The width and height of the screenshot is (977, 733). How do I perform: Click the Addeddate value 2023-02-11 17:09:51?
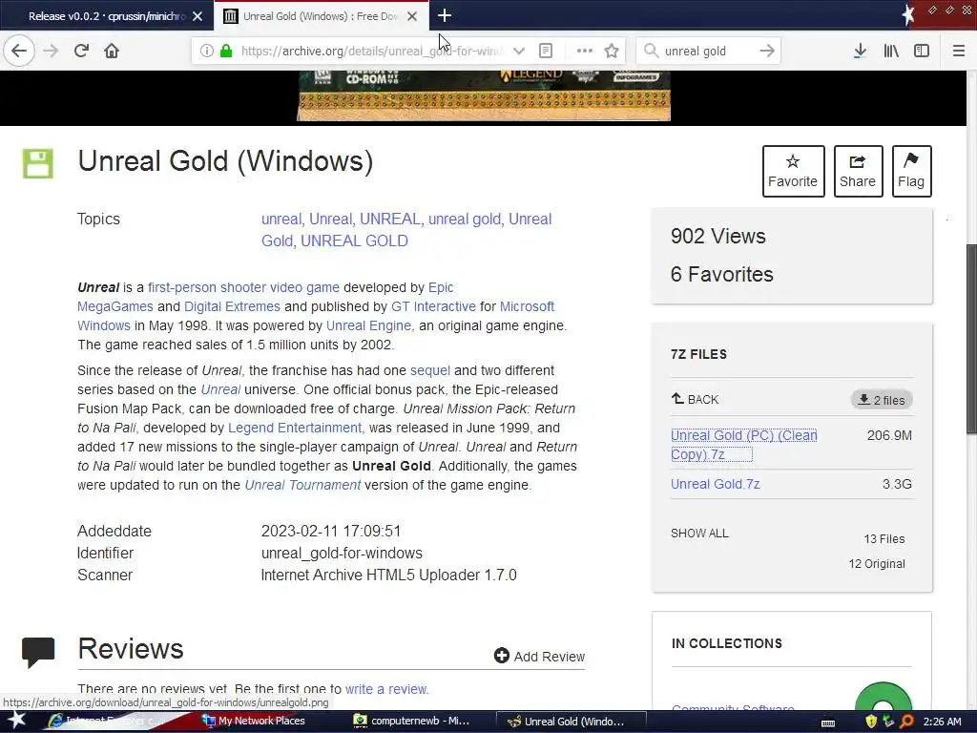(x=331, y=531)
